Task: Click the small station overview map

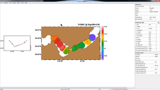Action: pyautogui.click(x=17, y=43)
